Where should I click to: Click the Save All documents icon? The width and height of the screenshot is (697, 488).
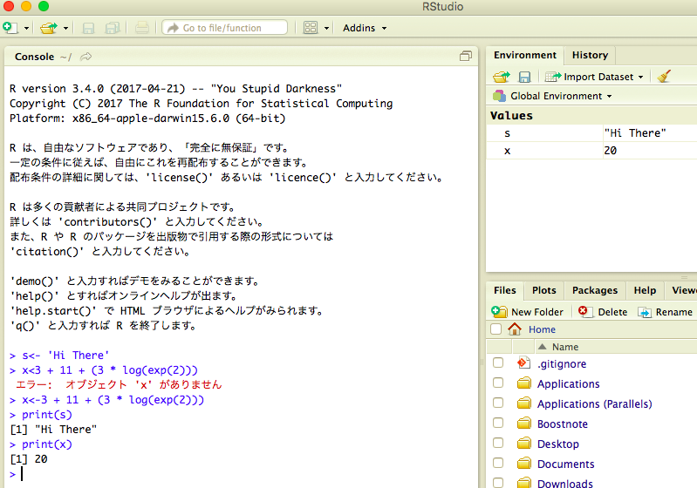(x=113, y=28)
